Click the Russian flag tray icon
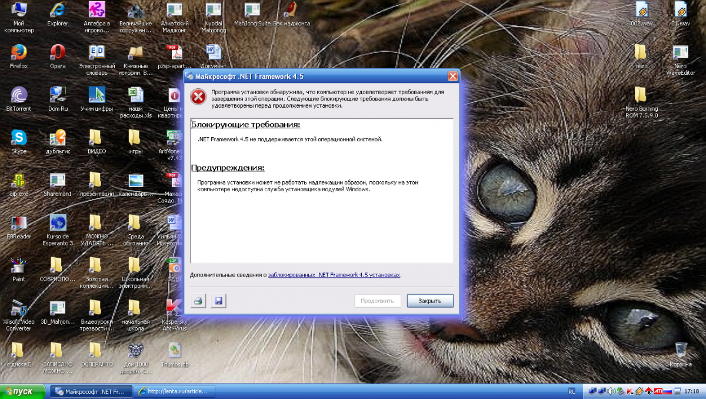 pos(667,391)
